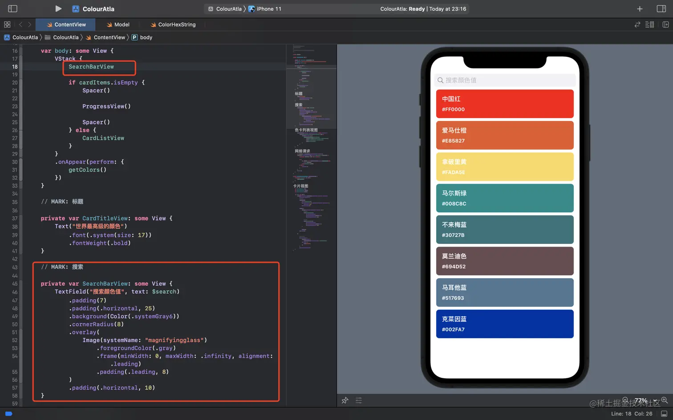Open ColorHexString tab
The width and height of the screenshot is (673, 420).
pos(173,24)
